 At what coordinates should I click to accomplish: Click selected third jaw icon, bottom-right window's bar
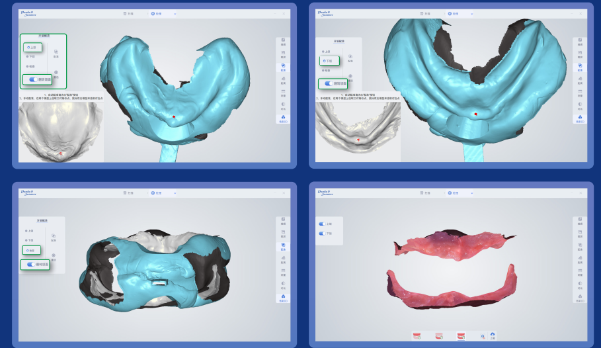461,336
